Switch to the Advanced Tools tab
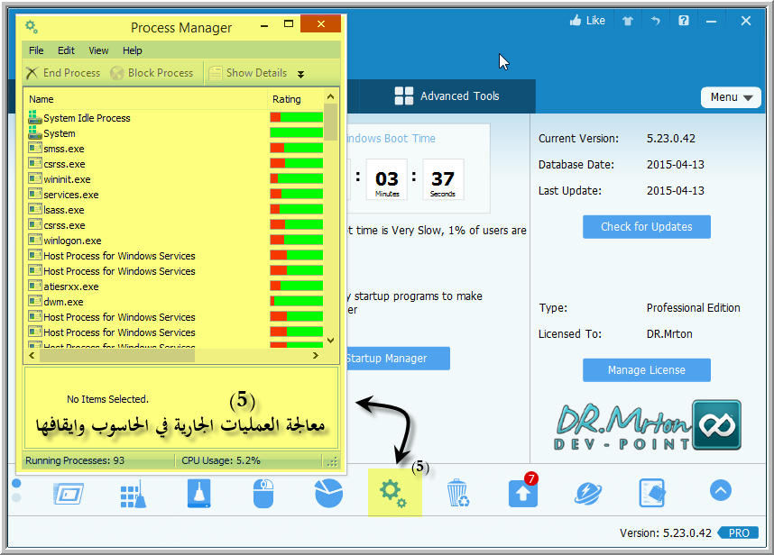This screenshot has height=555, width=774. [447, 96]
